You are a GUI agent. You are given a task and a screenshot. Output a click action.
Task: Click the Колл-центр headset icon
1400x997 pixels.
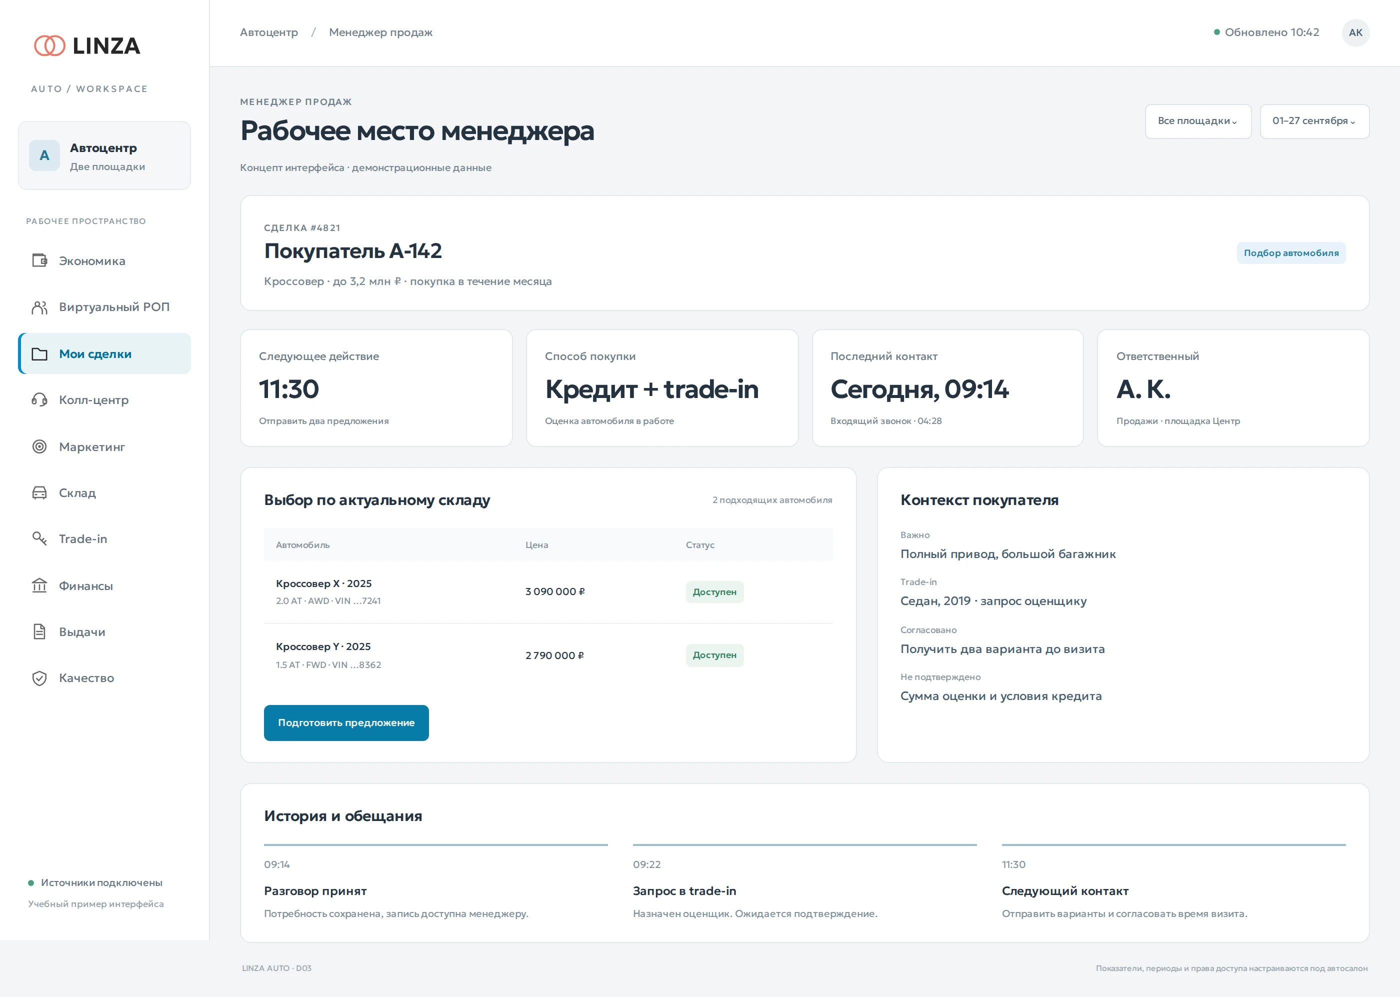click(39, 399)
